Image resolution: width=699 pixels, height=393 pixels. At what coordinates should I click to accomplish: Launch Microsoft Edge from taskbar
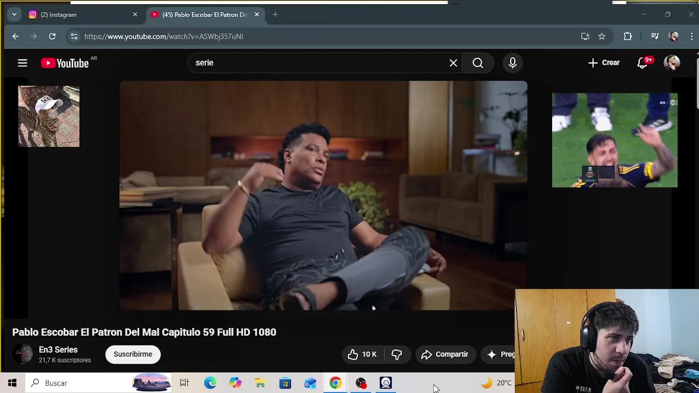pos(210,383)
